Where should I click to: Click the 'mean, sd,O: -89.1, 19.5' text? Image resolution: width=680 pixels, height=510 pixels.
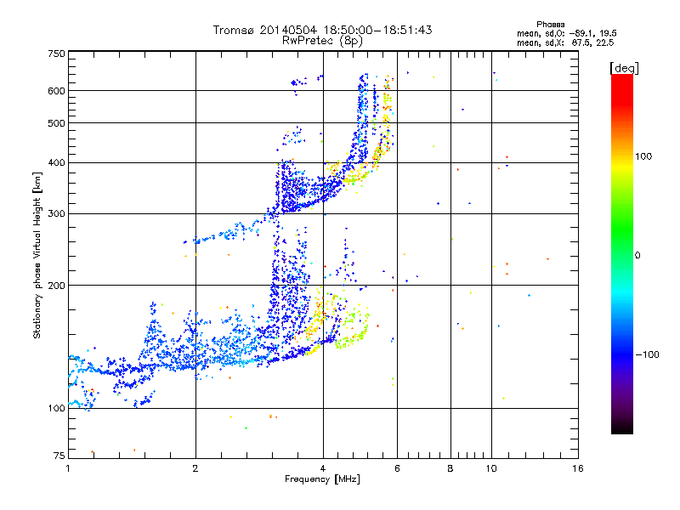click(566, 33)
